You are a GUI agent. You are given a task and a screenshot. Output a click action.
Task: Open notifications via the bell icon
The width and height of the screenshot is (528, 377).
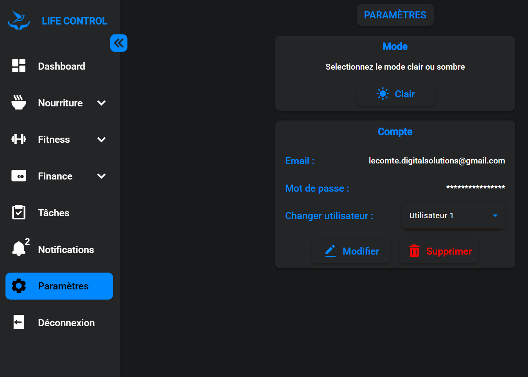coord(18,249)
